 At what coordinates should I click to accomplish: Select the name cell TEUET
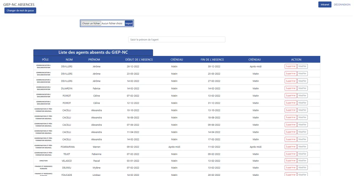pos(67,154)
